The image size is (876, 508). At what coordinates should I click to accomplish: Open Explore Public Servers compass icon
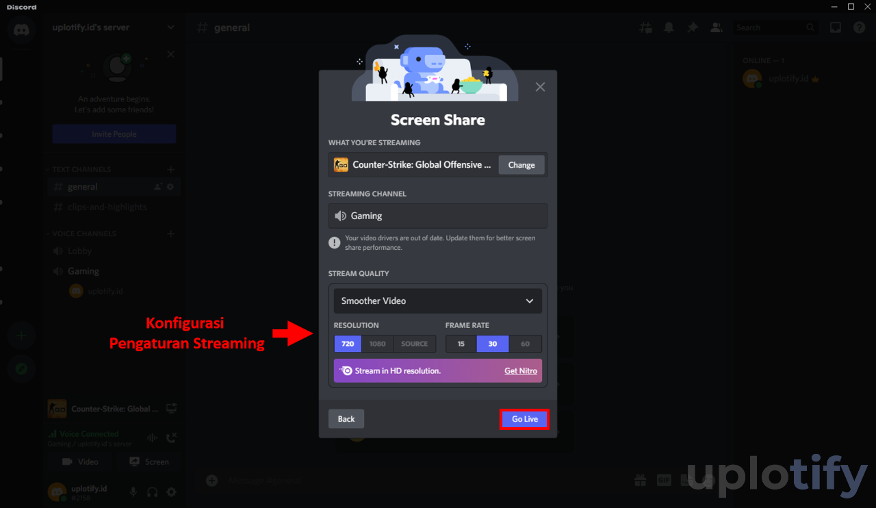click(22, 368)
